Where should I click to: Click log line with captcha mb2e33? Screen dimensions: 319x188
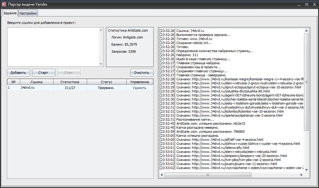[x=202, y=123]
